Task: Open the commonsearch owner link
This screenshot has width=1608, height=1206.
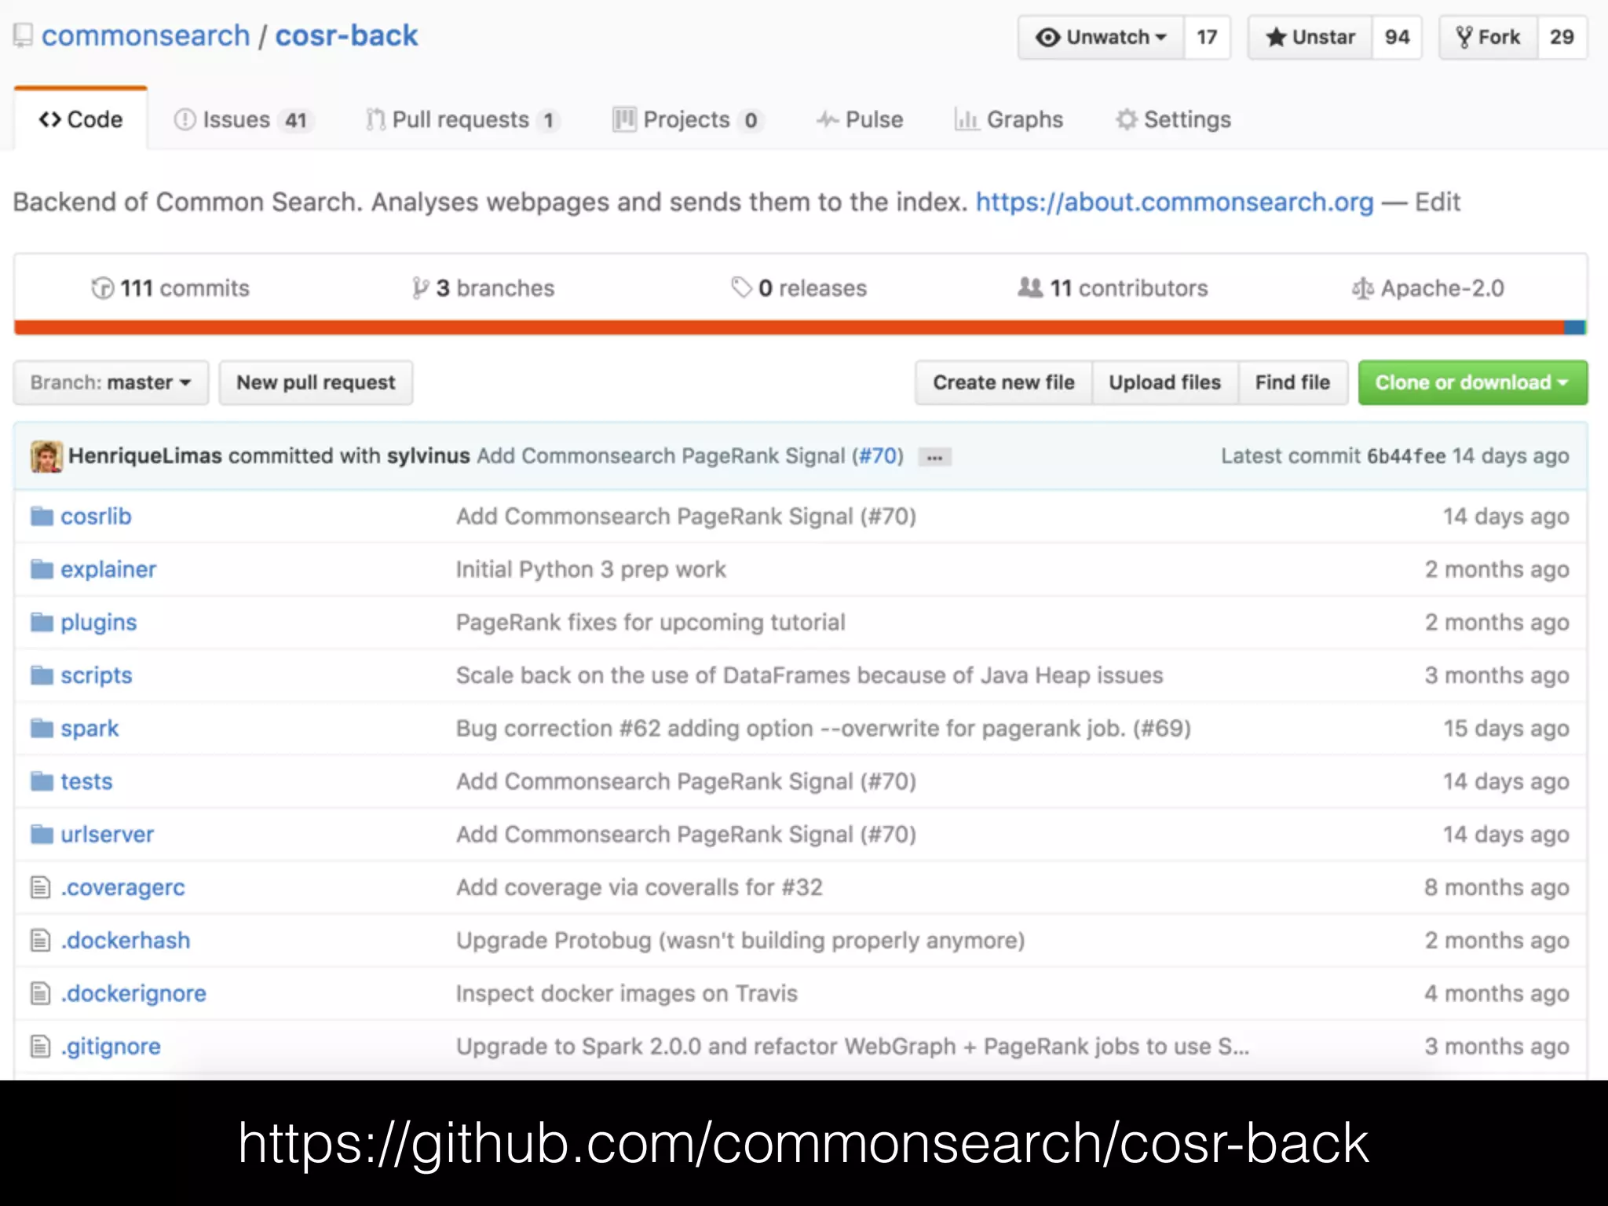Action: coord(145,36)
